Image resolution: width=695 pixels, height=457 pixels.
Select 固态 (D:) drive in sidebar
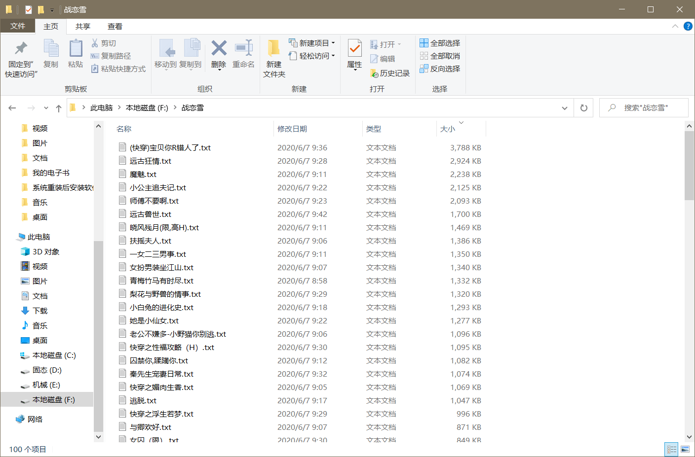pyautogui.click(x=47, y=370)
